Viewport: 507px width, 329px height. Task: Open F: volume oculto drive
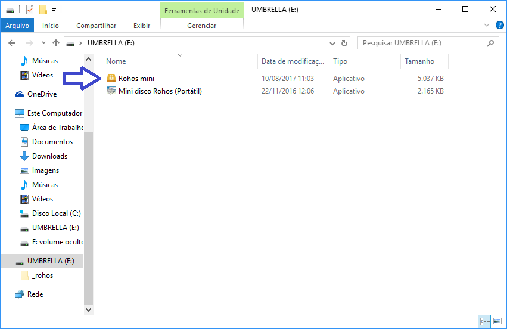(x=51, y=242)
